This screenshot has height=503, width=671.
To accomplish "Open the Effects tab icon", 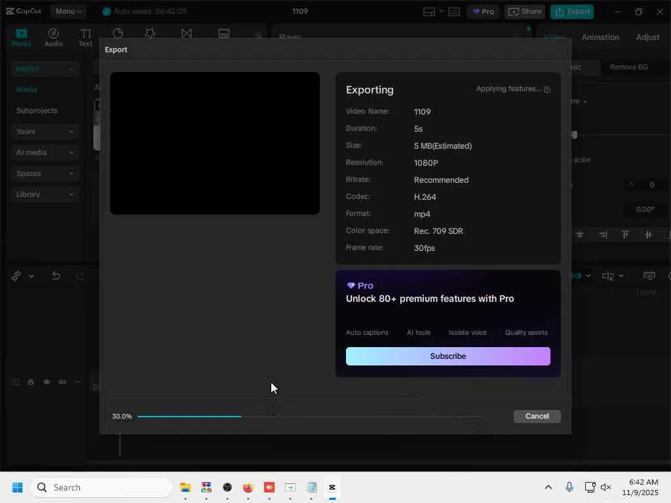I will [x=150, y=34].
